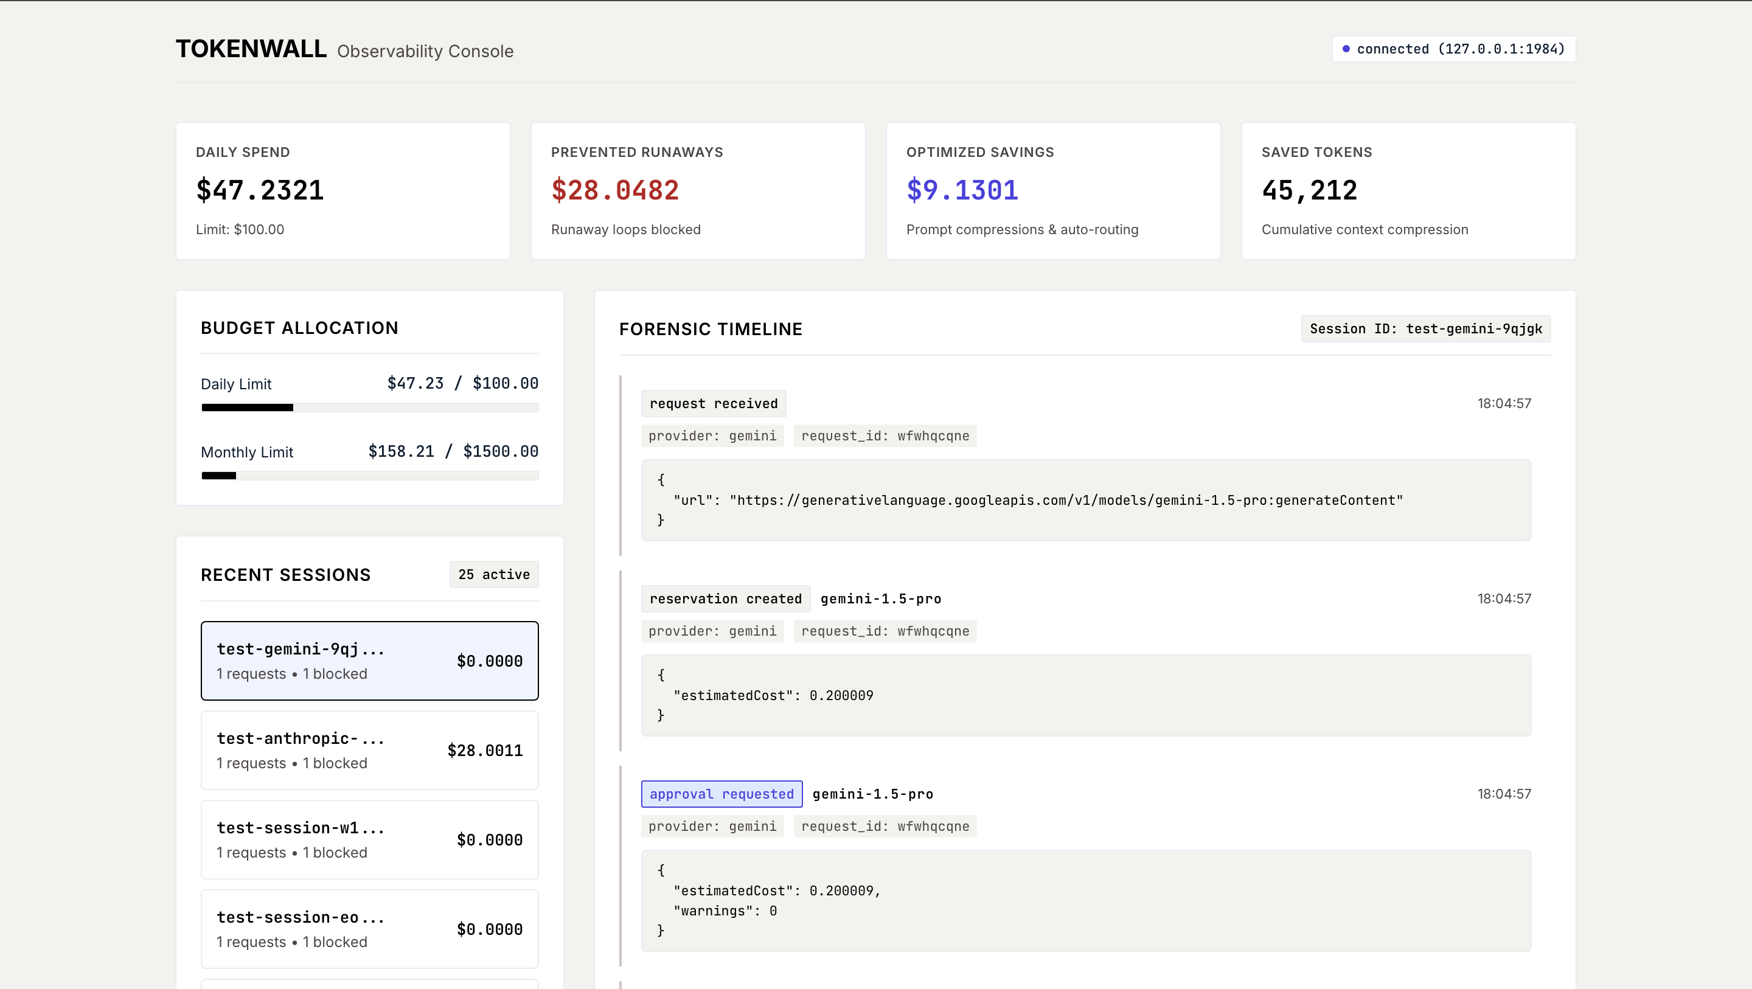The height and width of the screenshot is (989, 1752).
Task: Click the $158.21 / $1500.00 monthly value
Action: click(453, 452)
